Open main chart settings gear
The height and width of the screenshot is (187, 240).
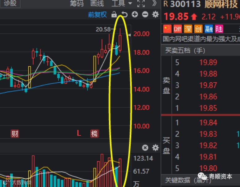(x=155, y=15)
